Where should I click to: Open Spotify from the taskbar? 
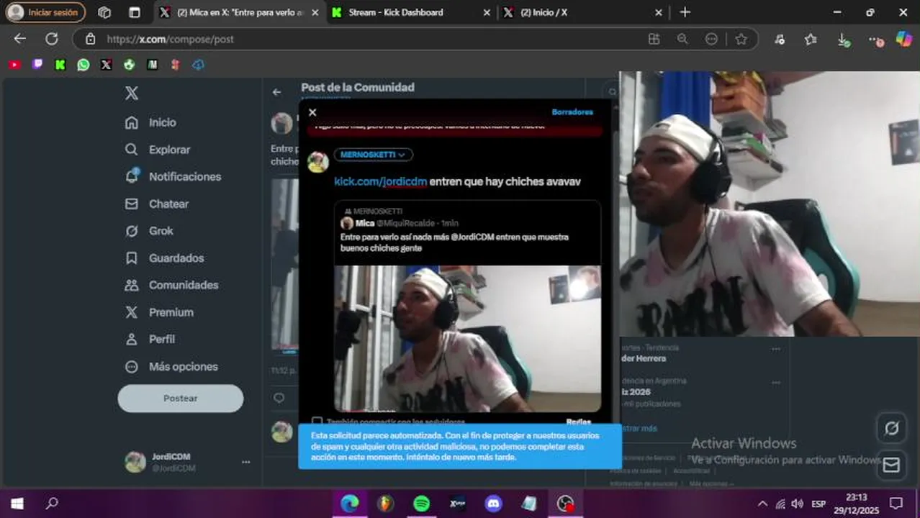[422, 504]
